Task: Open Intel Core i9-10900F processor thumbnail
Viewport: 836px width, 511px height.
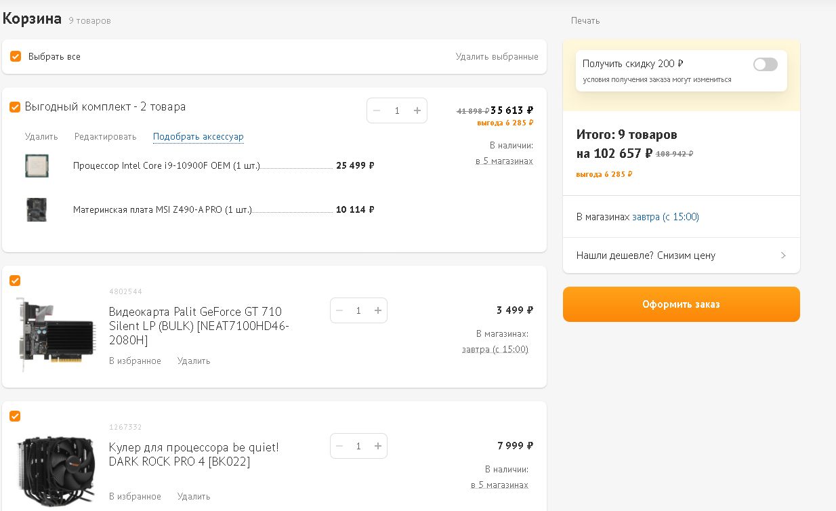Action: (37, 165)
